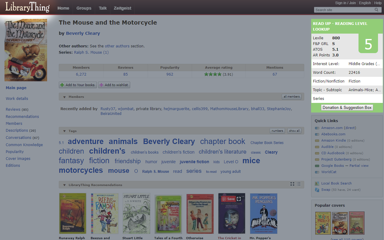This screenshot has width=384, height=240.
Task: Click the search magnifier icon
Action: pyautogui.click(x=376, y=10)
